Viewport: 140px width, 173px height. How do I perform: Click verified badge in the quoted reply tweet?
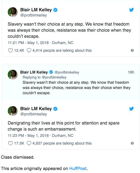(x=51, y=72)
